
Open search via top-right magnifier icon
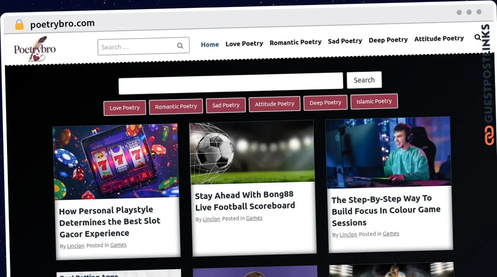tap(478, 38)
